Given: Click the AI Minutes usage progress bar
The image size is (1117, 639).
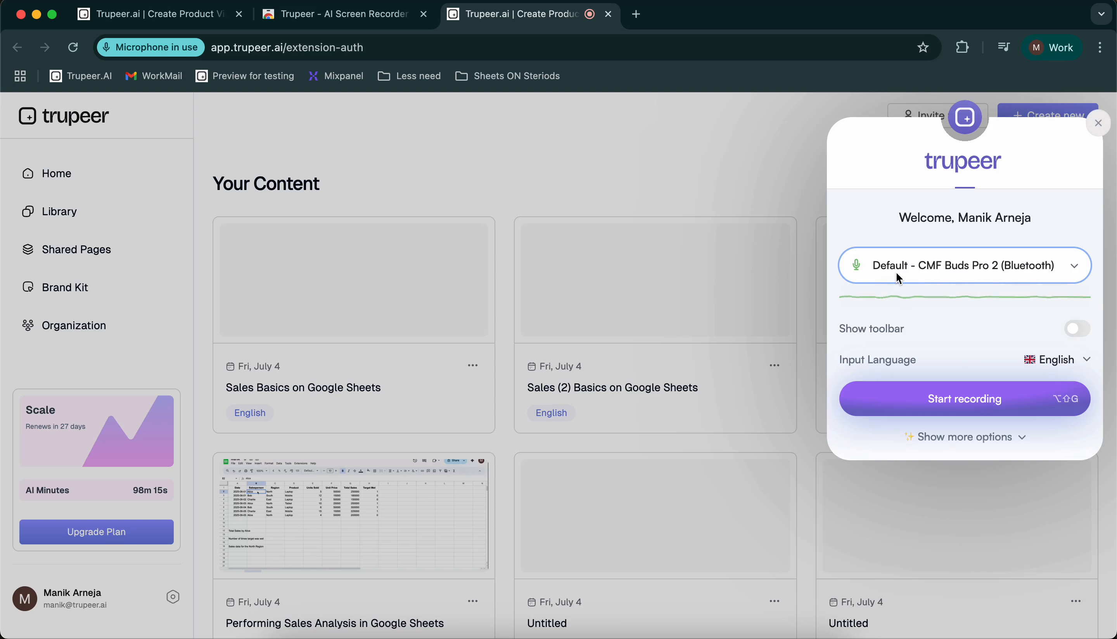Looking at the screenshot, I should coord(96,490).
